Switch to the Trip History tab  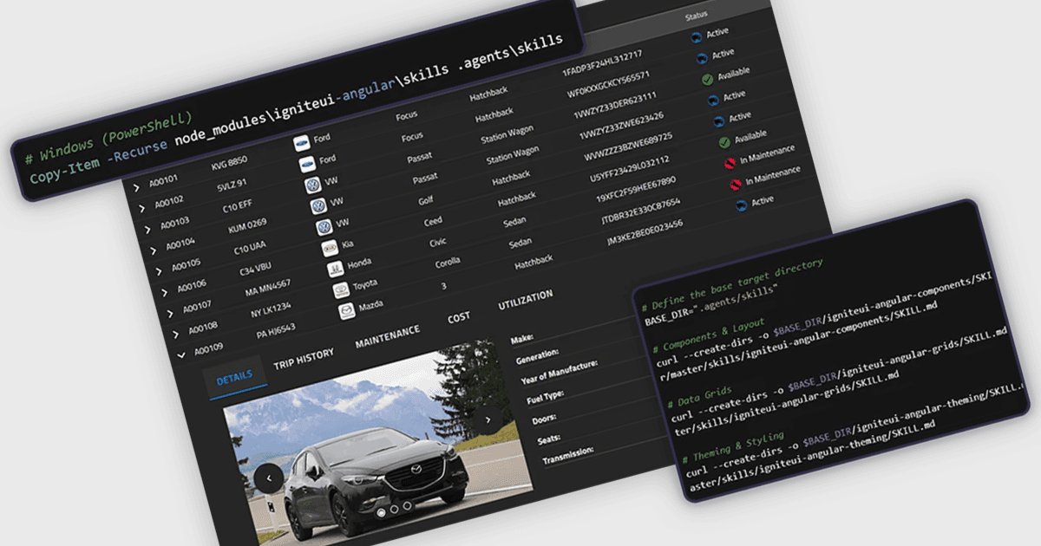coord(304,359)
